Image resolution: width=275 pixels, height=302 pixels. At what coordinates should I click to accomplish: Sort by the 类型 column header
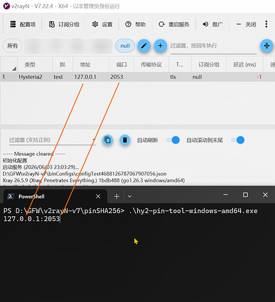[35, 65]
